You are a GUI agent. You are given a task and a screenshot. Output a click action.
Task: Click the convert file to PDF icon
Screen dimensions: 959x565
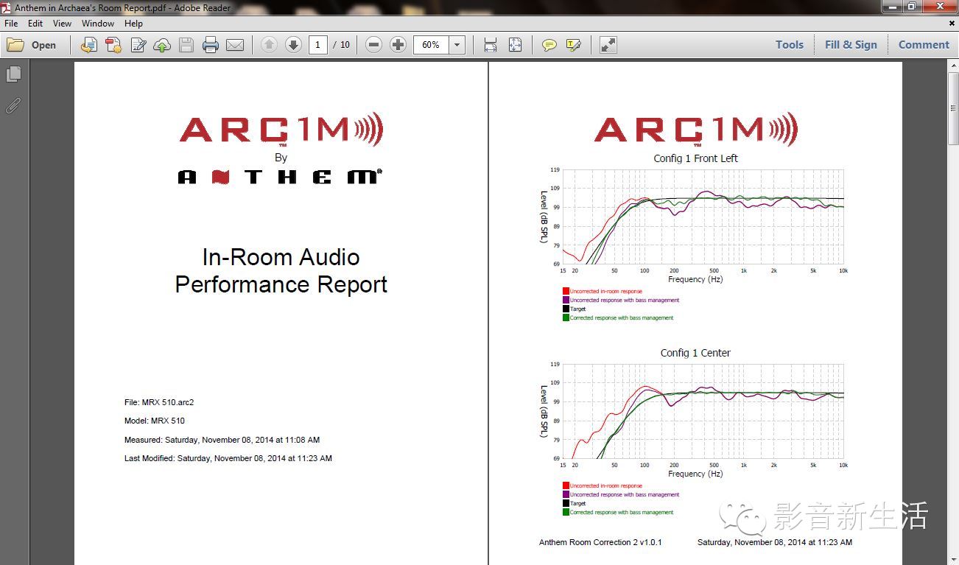pyautogui.click(x=89, y=45)
